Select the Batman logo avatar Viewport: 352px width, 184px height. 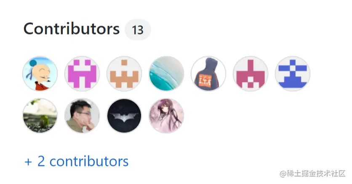click(124, 116)
